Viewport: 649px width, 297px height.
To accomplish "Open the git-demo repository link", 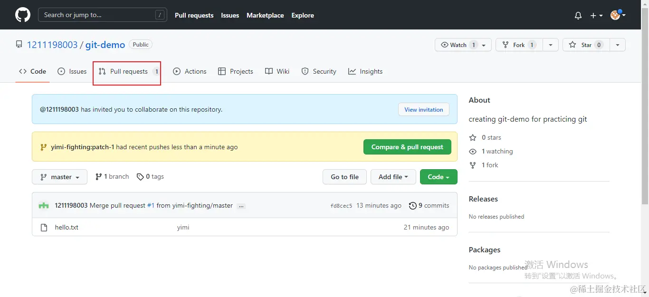I will point(105,45).
